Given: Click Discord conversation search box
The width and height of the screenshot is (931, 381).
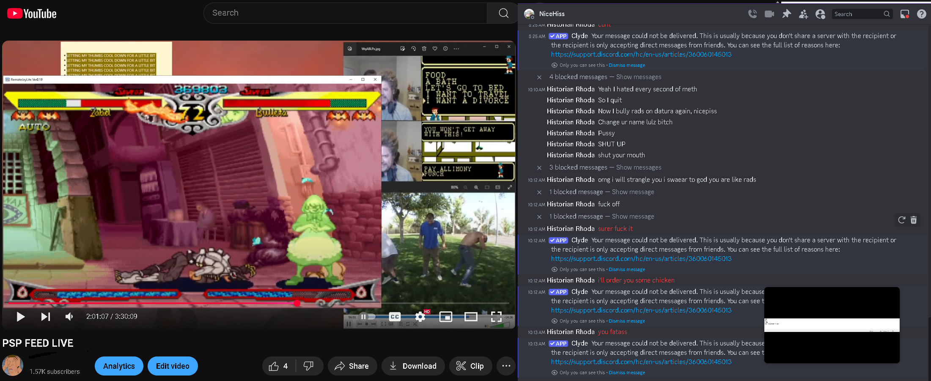Looking at the screenshot, I should pos(862,14).
